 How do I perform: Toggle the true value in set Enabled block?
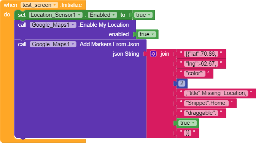pyautogui.click(x=143, y=15)
